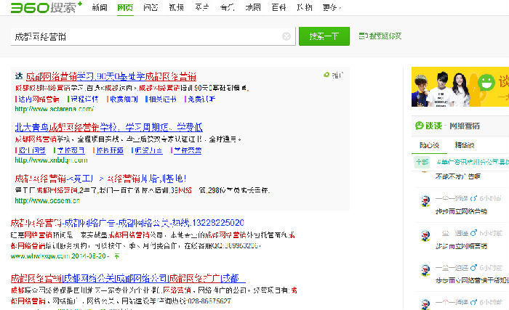Screen dimensions: 509x310
Task: Click the sidebar banner showing three people
Action: (x=460, y=86)
